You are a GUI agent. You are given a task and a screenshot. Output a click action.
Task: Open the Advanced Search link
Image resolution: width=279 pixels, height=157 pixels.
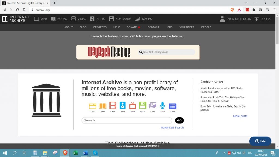click(172, 127)
